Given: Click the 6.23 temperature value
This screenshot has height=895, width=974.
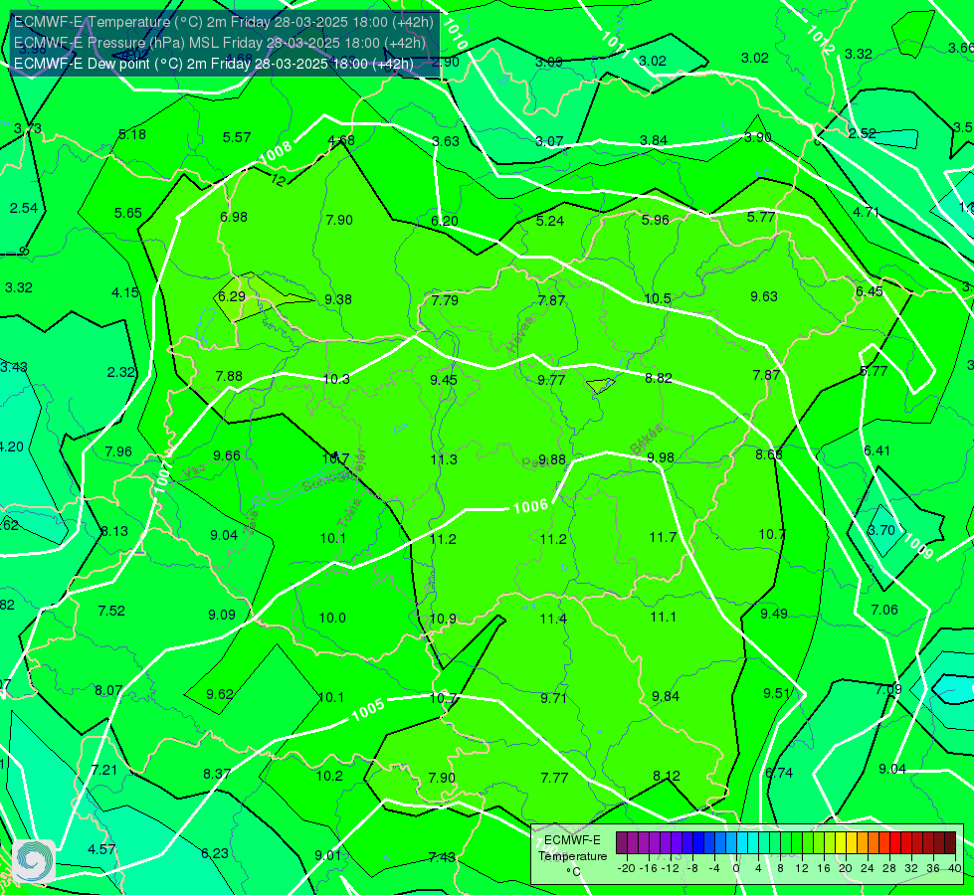Looking at the screenshot, I should point(214,853).
